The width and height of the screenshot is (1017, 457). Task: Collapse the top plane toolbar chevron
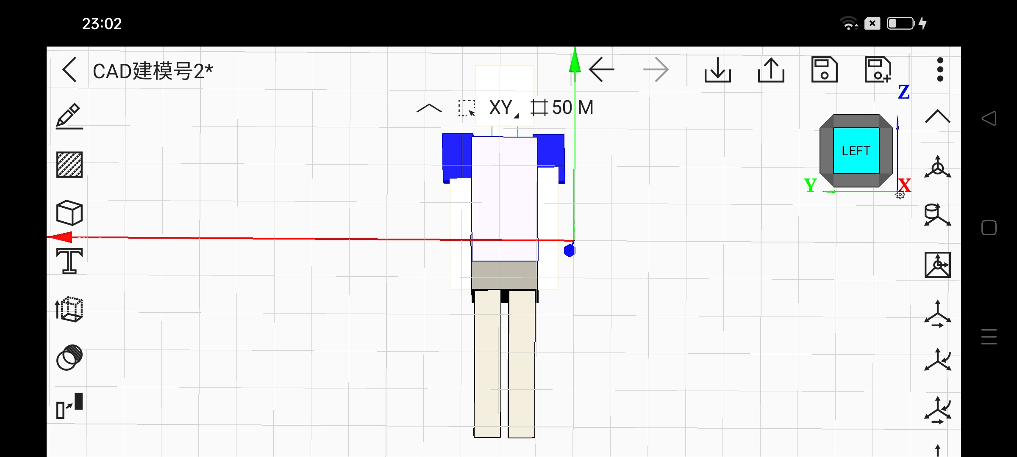tap(429, 108)
